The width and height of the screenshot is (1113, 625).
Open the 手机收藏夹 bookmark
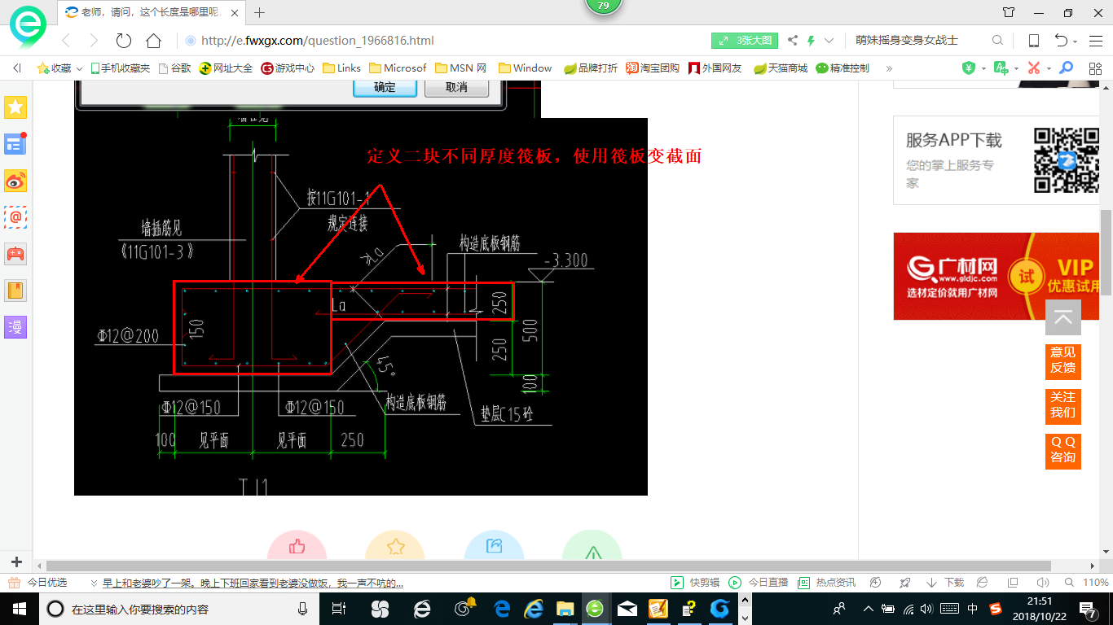(120, 68)
